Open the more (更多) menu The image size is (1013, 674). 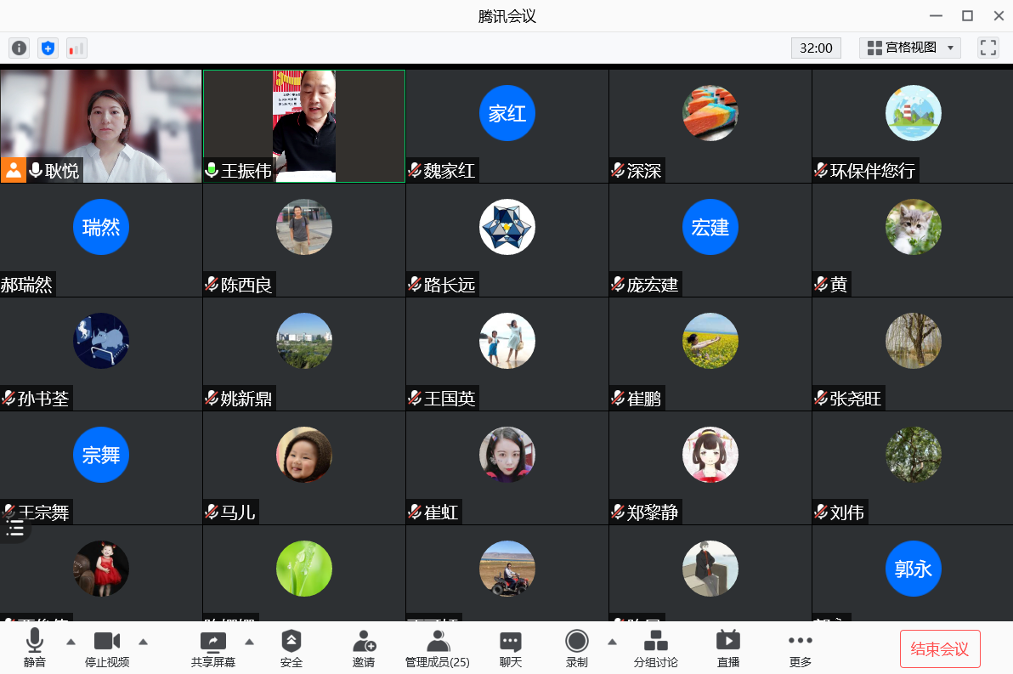[x=800, y=649]
